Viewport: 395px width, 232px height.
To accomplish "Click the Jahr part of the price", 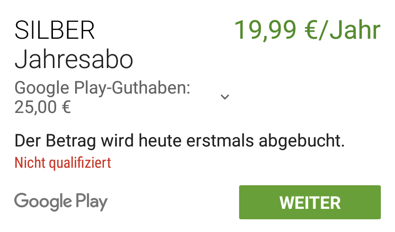I will point(355,30).
